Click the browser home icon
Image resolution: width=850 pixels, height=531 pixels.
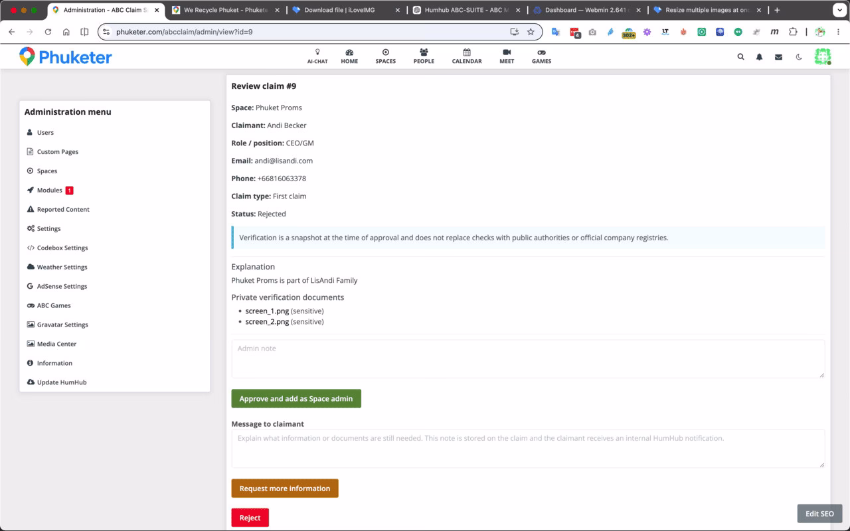tap(66, 32)
